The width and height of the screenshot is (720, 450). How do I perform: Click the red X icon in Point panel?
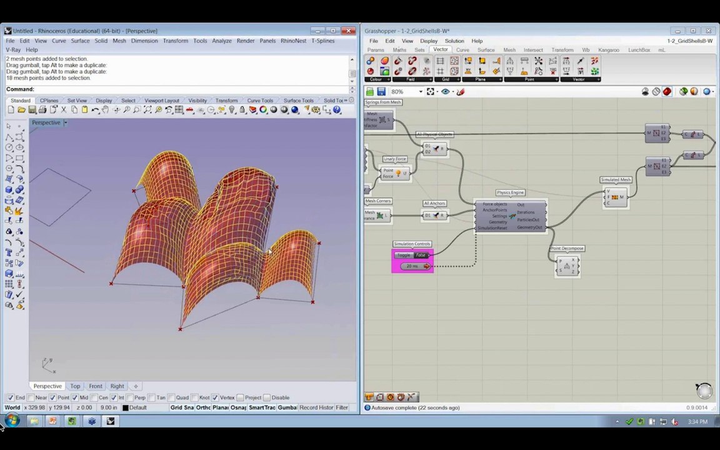[x=552, y=71]
